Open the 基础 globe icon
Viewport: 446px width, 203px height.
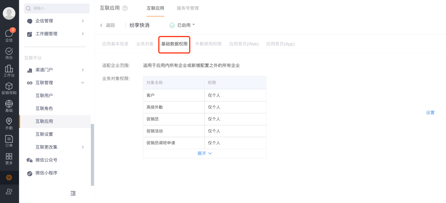coord(9,103)
